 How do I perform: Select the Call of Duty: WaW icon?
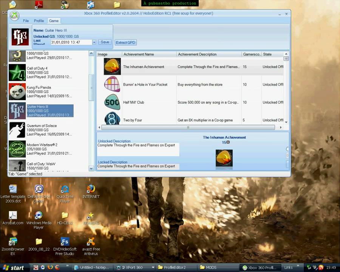(17, 165)
